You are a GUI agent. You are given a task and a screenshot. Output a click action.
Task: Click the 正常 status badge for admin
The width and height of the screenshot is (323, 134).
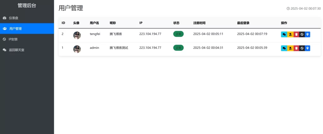pos(179,48)
